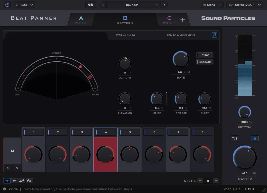
Task: Mute the channel with small M button
Action: [x=8, y=168]
